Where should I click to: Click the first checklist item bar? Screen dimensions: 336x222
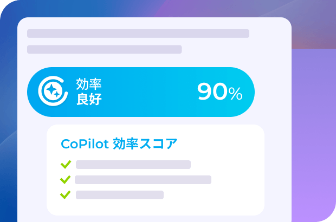click(133, 165)
